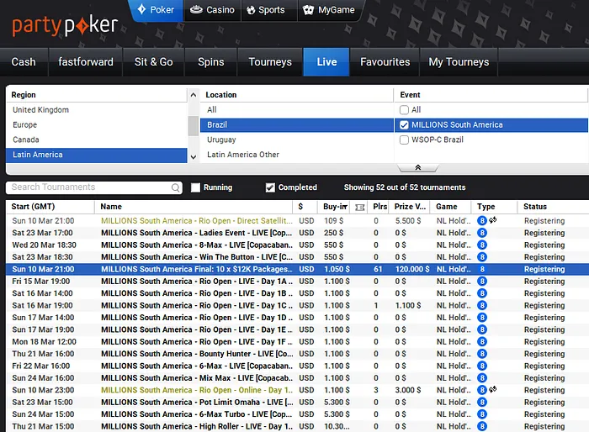Open the Poker product tab
The height and width of the screenshot is (432, 589).
coord(156,10)
